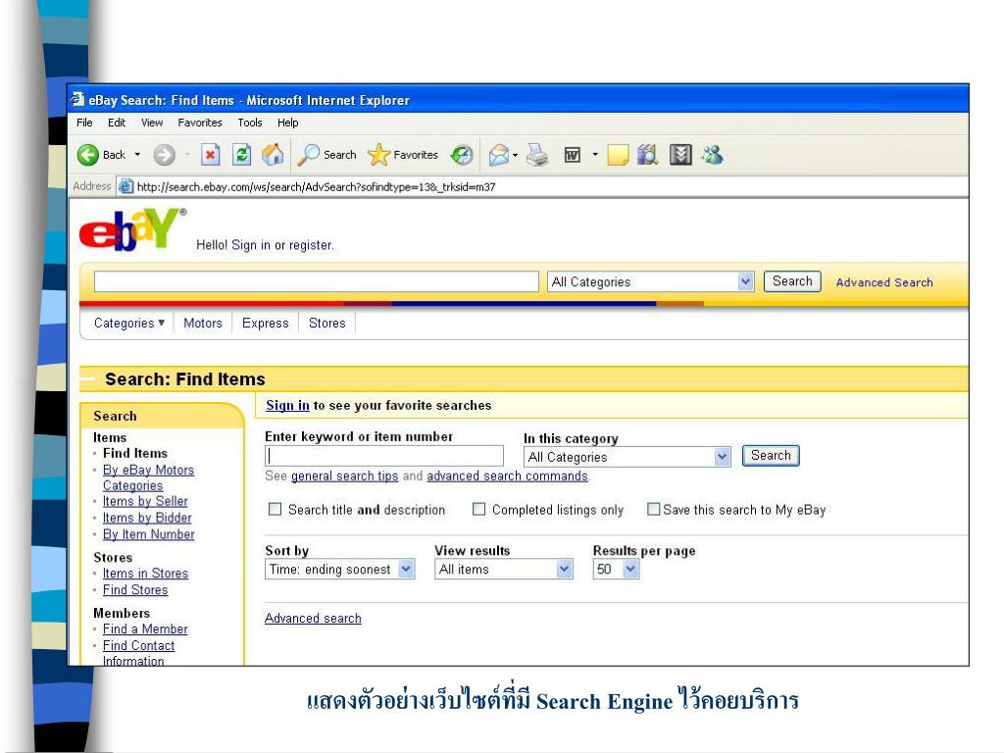
Task: Click the Stop loading icon
Action: click(x=210, y=154)
